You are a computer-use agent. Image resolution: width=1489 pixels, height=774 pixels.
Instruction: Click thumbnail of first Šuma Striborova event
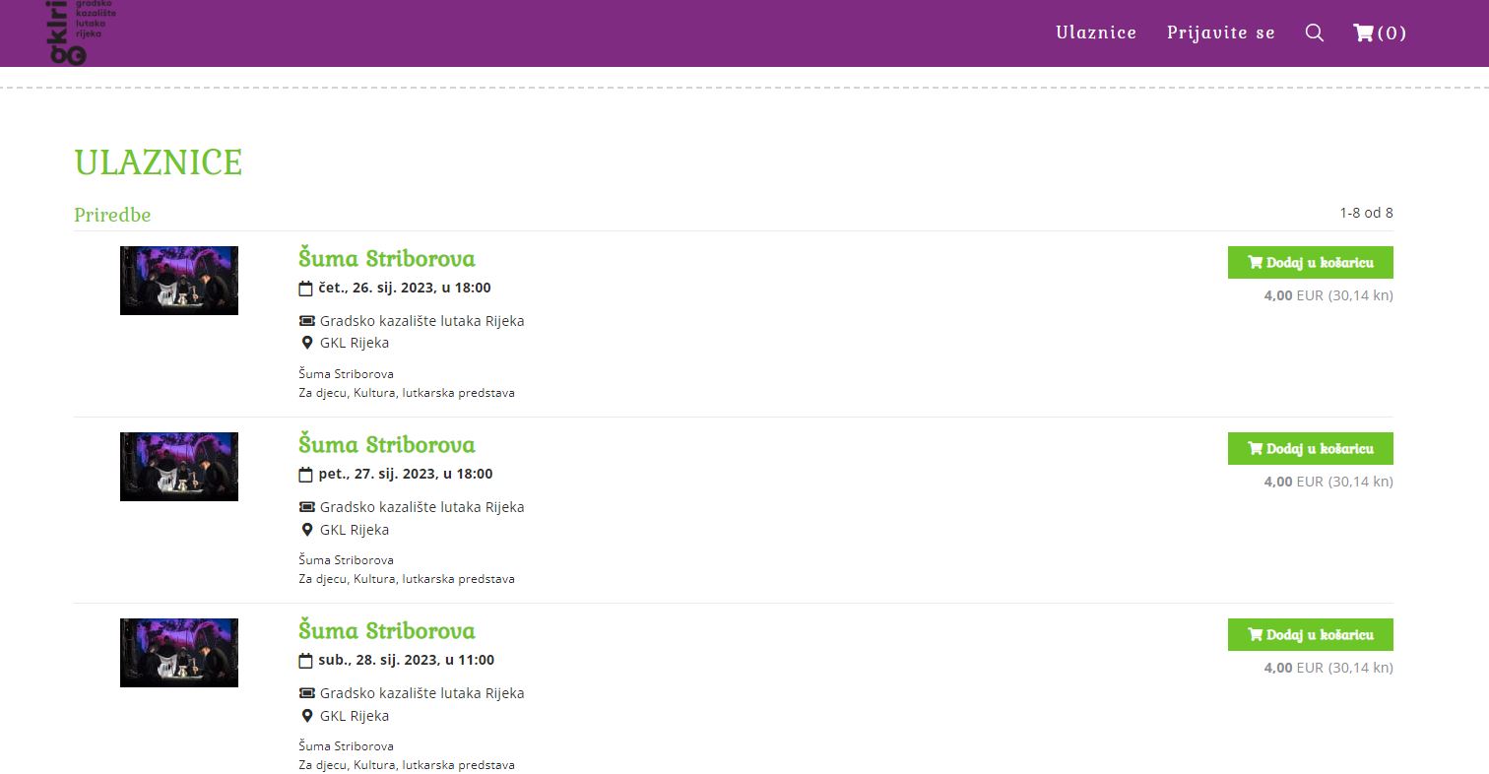click(x=179, y=281)
